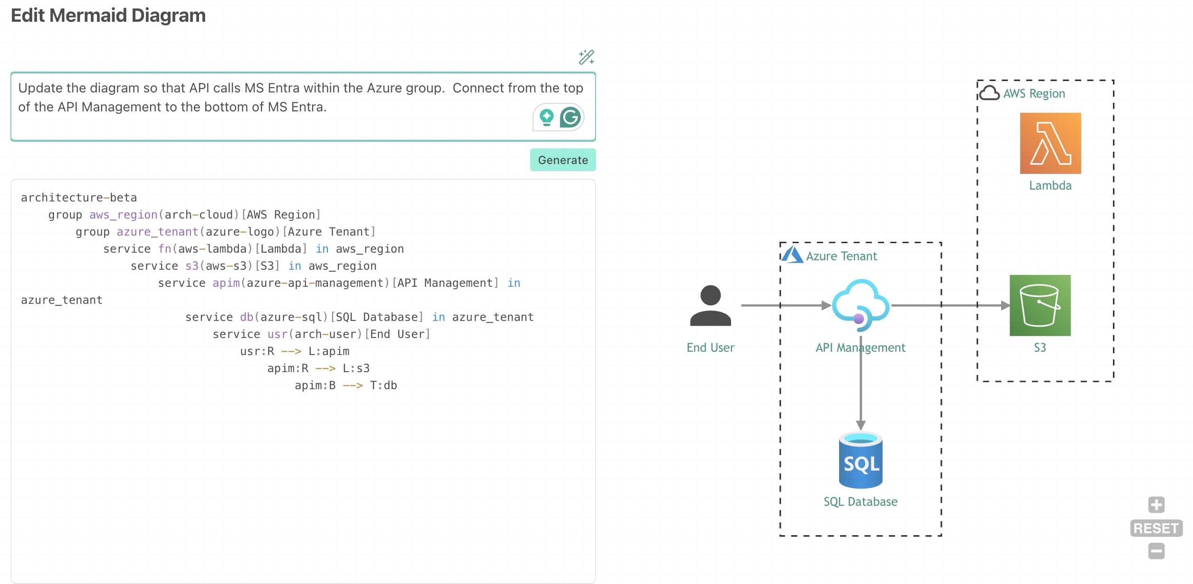1193x584 pixels.
Task: Zoom in with the plus icon
Action: 1156,505
